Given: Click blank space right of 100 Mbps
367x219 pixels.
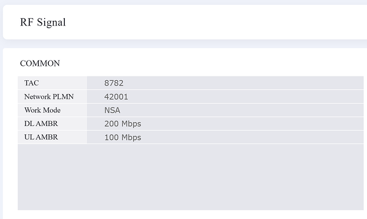Looking at the screenshot, I should (253, 137).
